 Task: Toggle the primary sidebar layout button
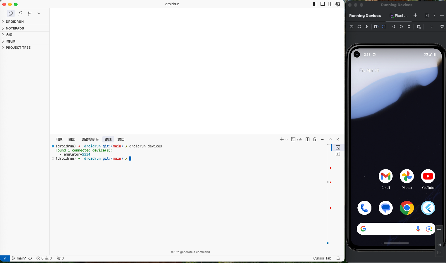315,4
